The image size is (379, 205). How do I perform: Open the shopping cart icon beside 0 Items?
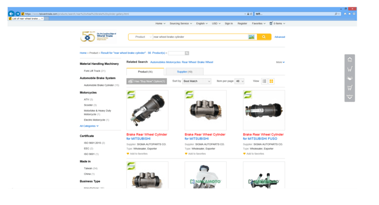coord(271,23)
